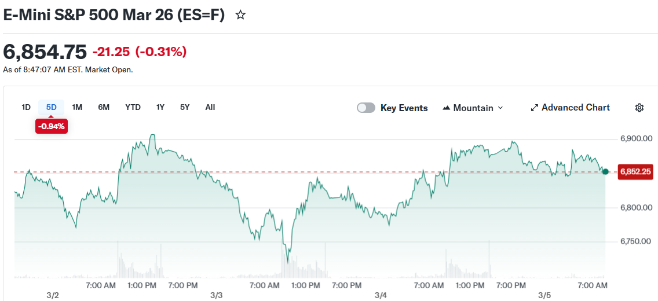658x301 pixels.
Task: Click the 3/5 date label
Action: click(544, 296)
